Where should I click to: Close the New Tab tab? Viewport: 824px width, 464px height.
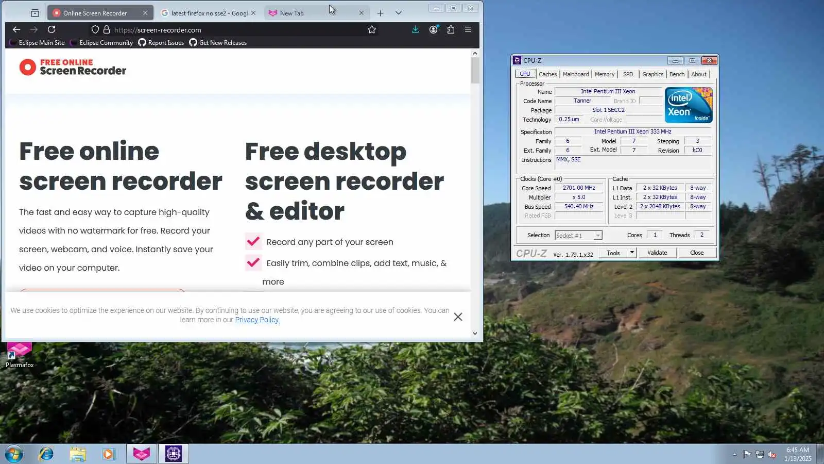[x=362, y=13]
